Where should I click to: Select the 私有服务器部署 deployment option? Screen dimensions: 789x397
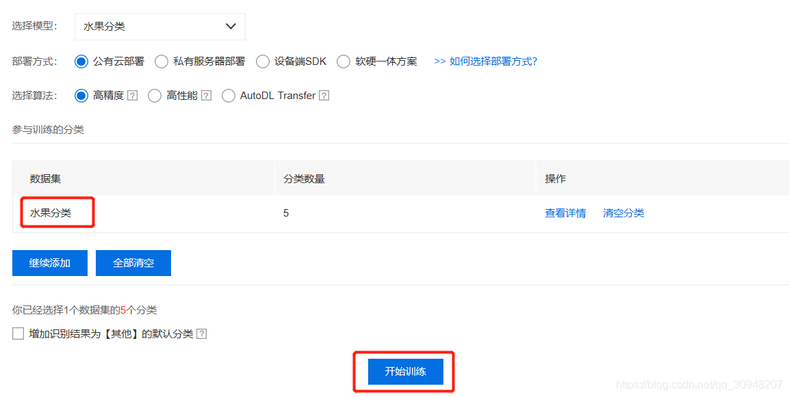[161, 61]
